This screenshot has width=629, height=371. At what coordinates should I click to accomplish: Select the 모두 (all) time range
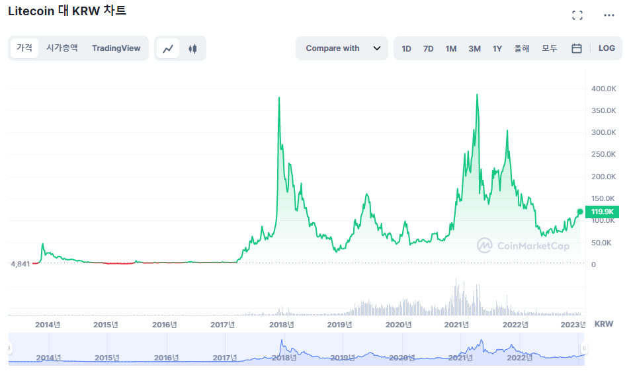550,48
